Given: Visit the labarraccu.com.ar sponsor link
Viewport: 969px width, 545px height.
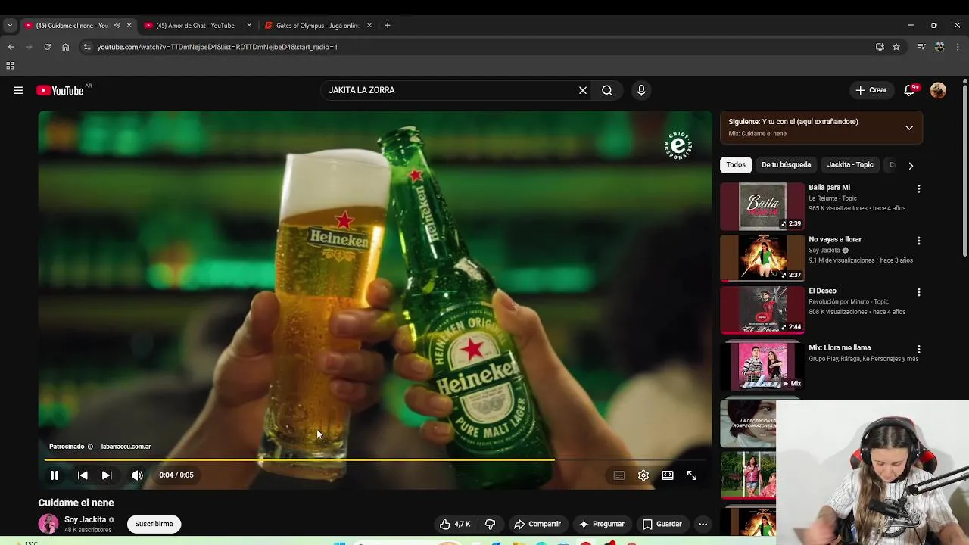Looking at the screenshot, I should click(x=126, y=447).
